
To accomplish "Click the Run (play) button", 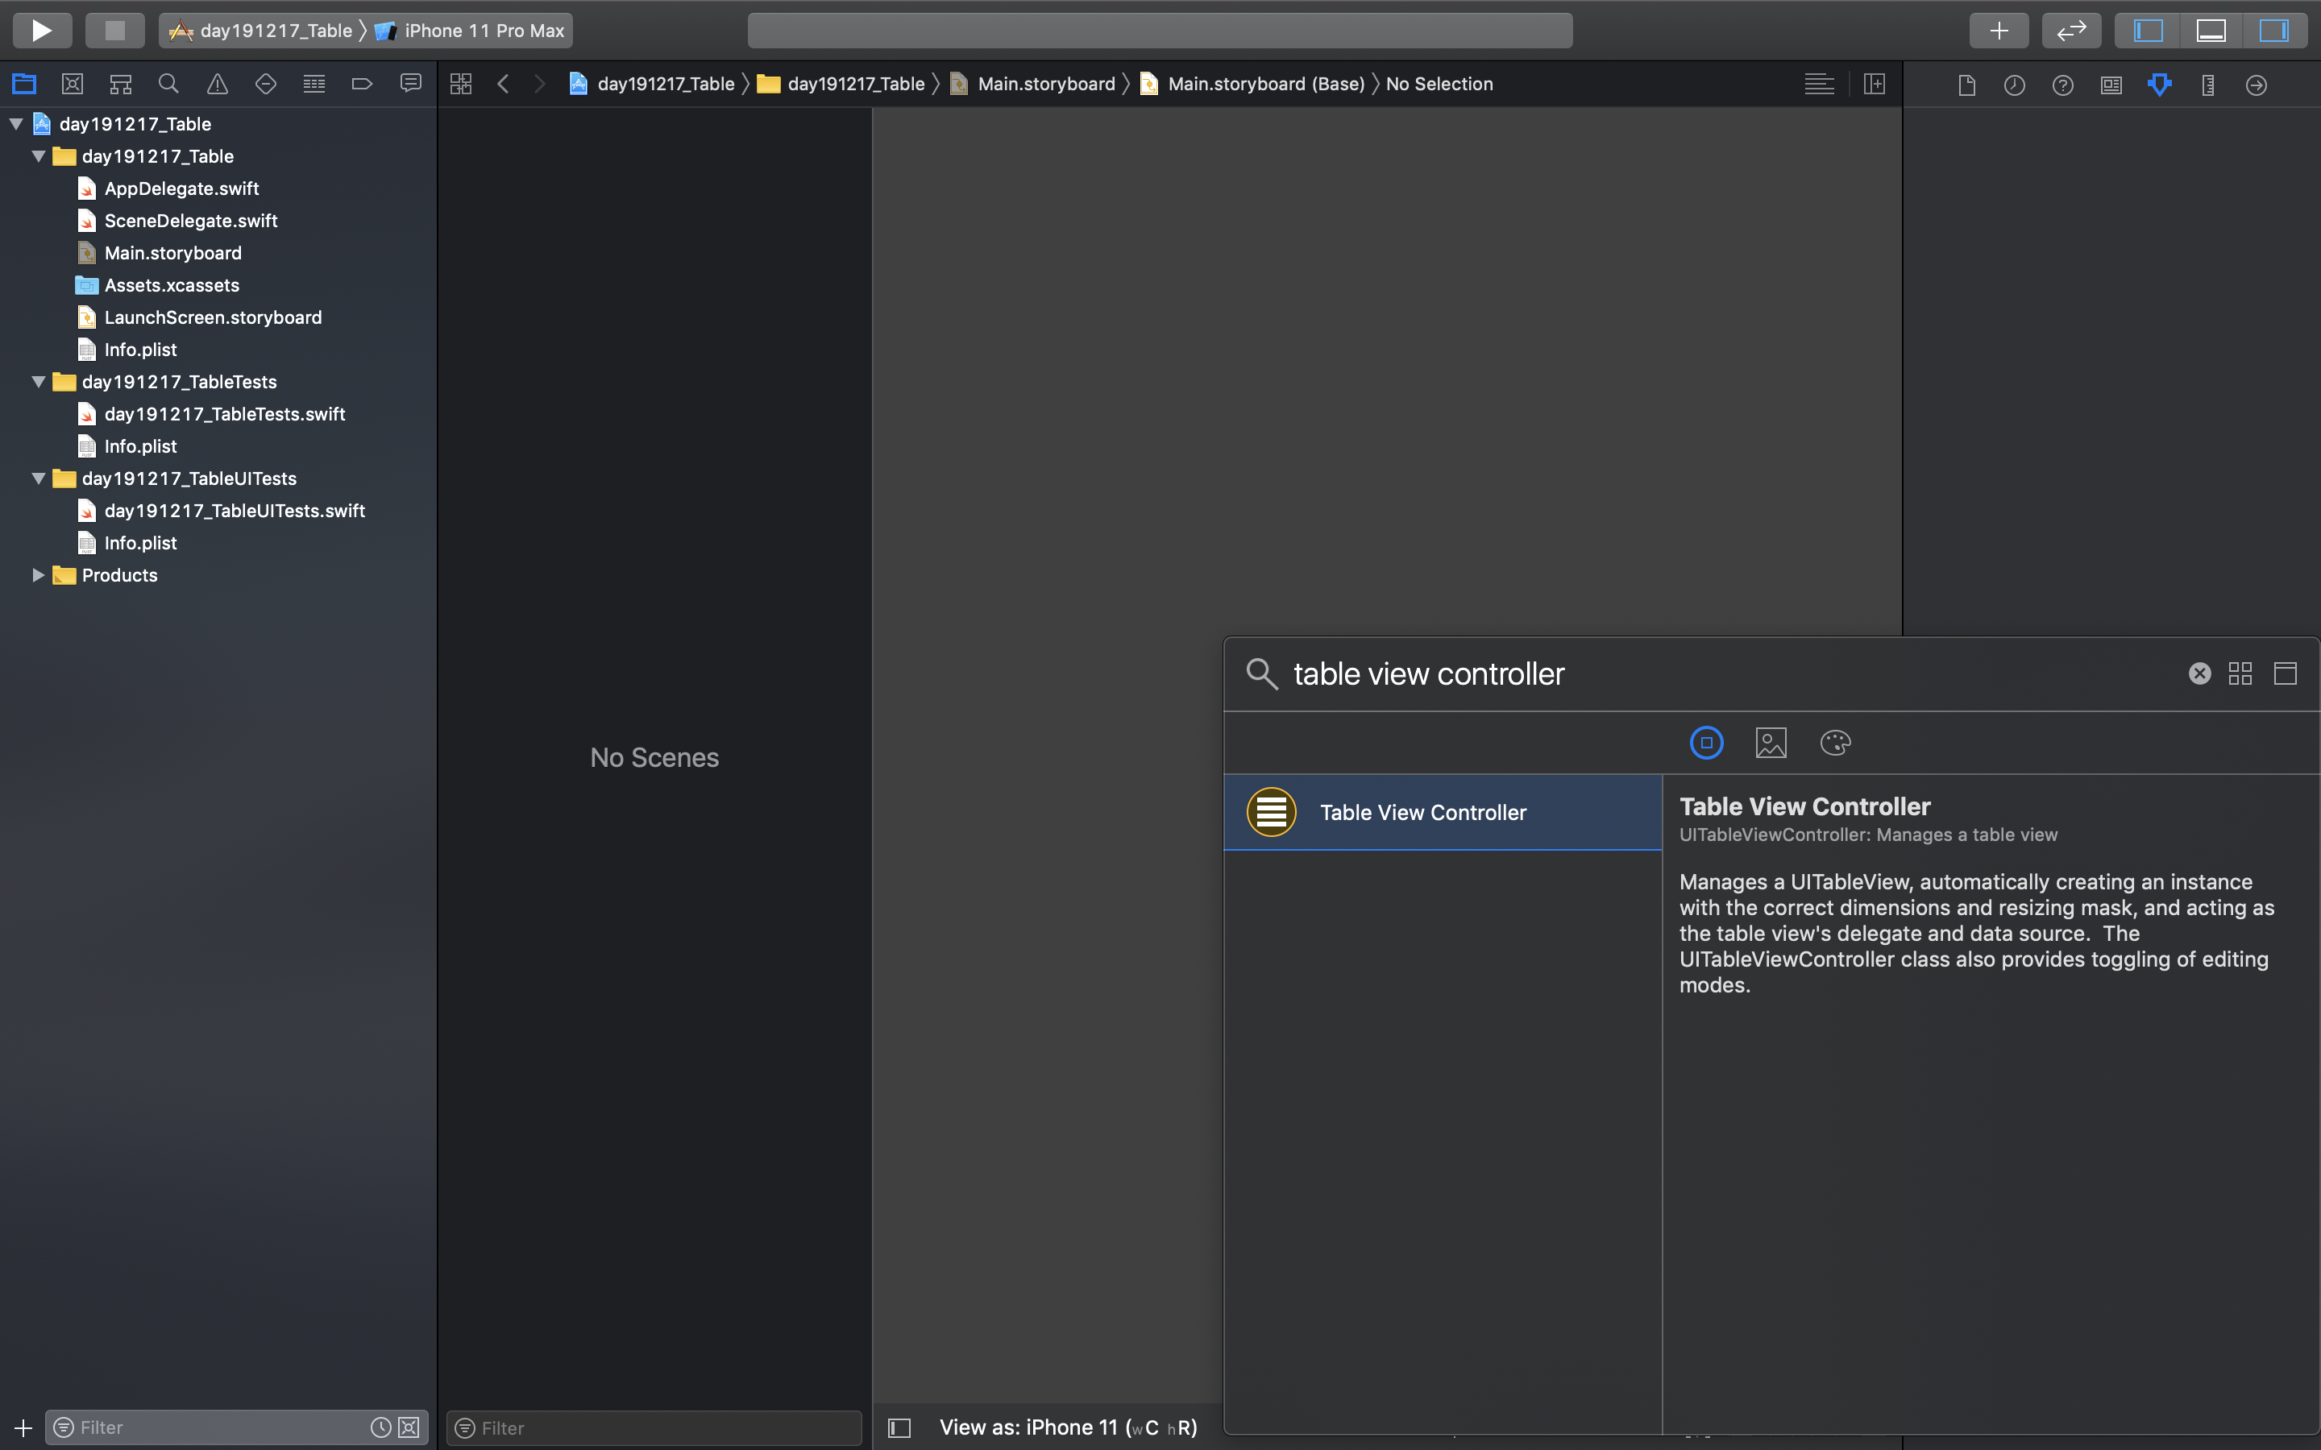I will pyautogui.click(x=41, y=31).
